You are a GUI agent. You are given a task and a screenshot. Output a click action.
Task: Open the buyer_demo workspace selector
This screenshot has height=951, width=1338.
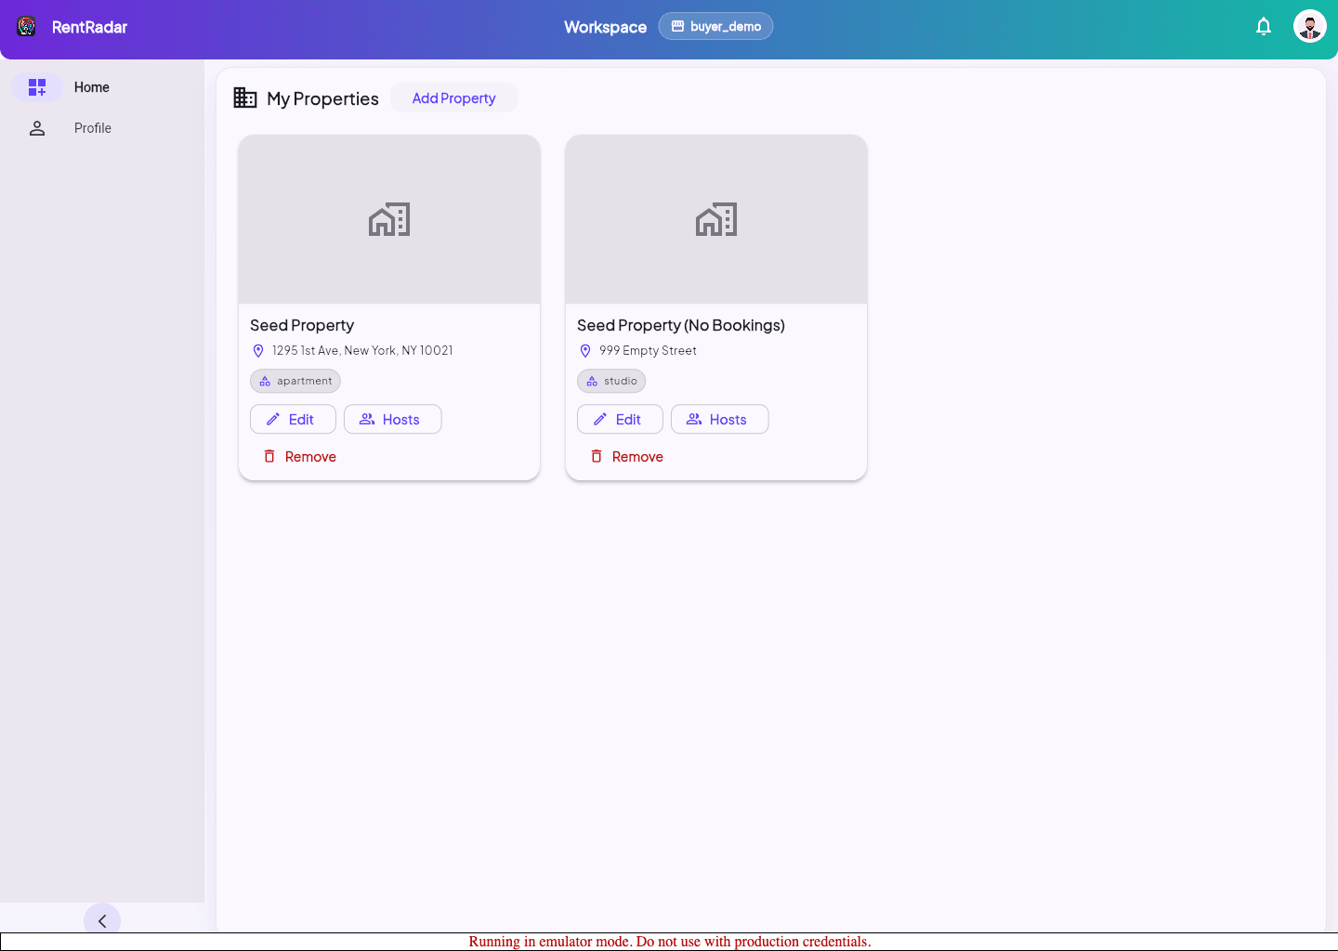(715, 27)
